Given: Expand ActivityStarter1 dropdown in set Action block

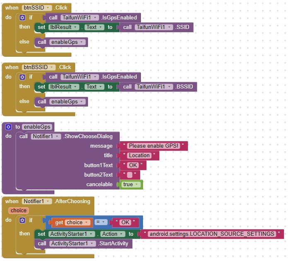Looking at the screenshot, I should click(x=91, y=234).
